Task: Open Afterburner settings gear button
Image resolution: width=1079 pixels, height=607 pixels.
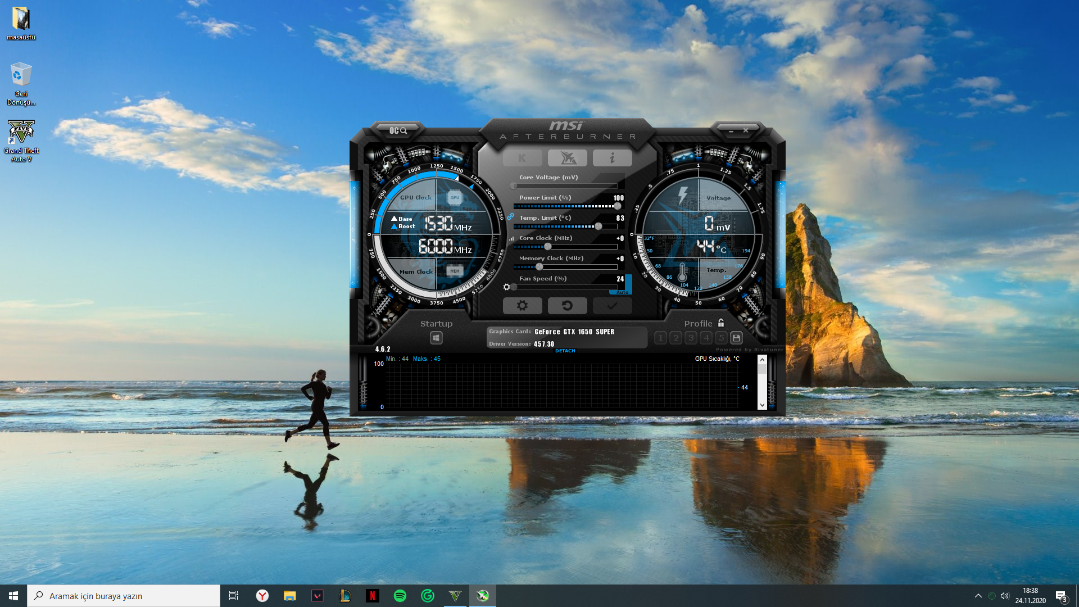Action: [x=522, y=306]
